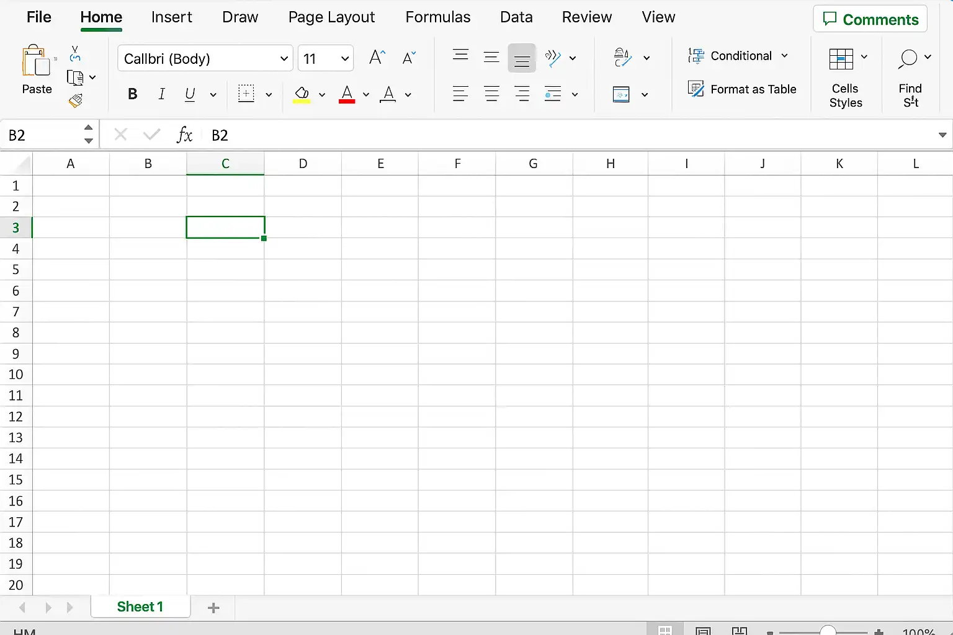This screenshot has height=635, width=953.
Task: Expand the Borders options arrow
Action: point(269,95)
